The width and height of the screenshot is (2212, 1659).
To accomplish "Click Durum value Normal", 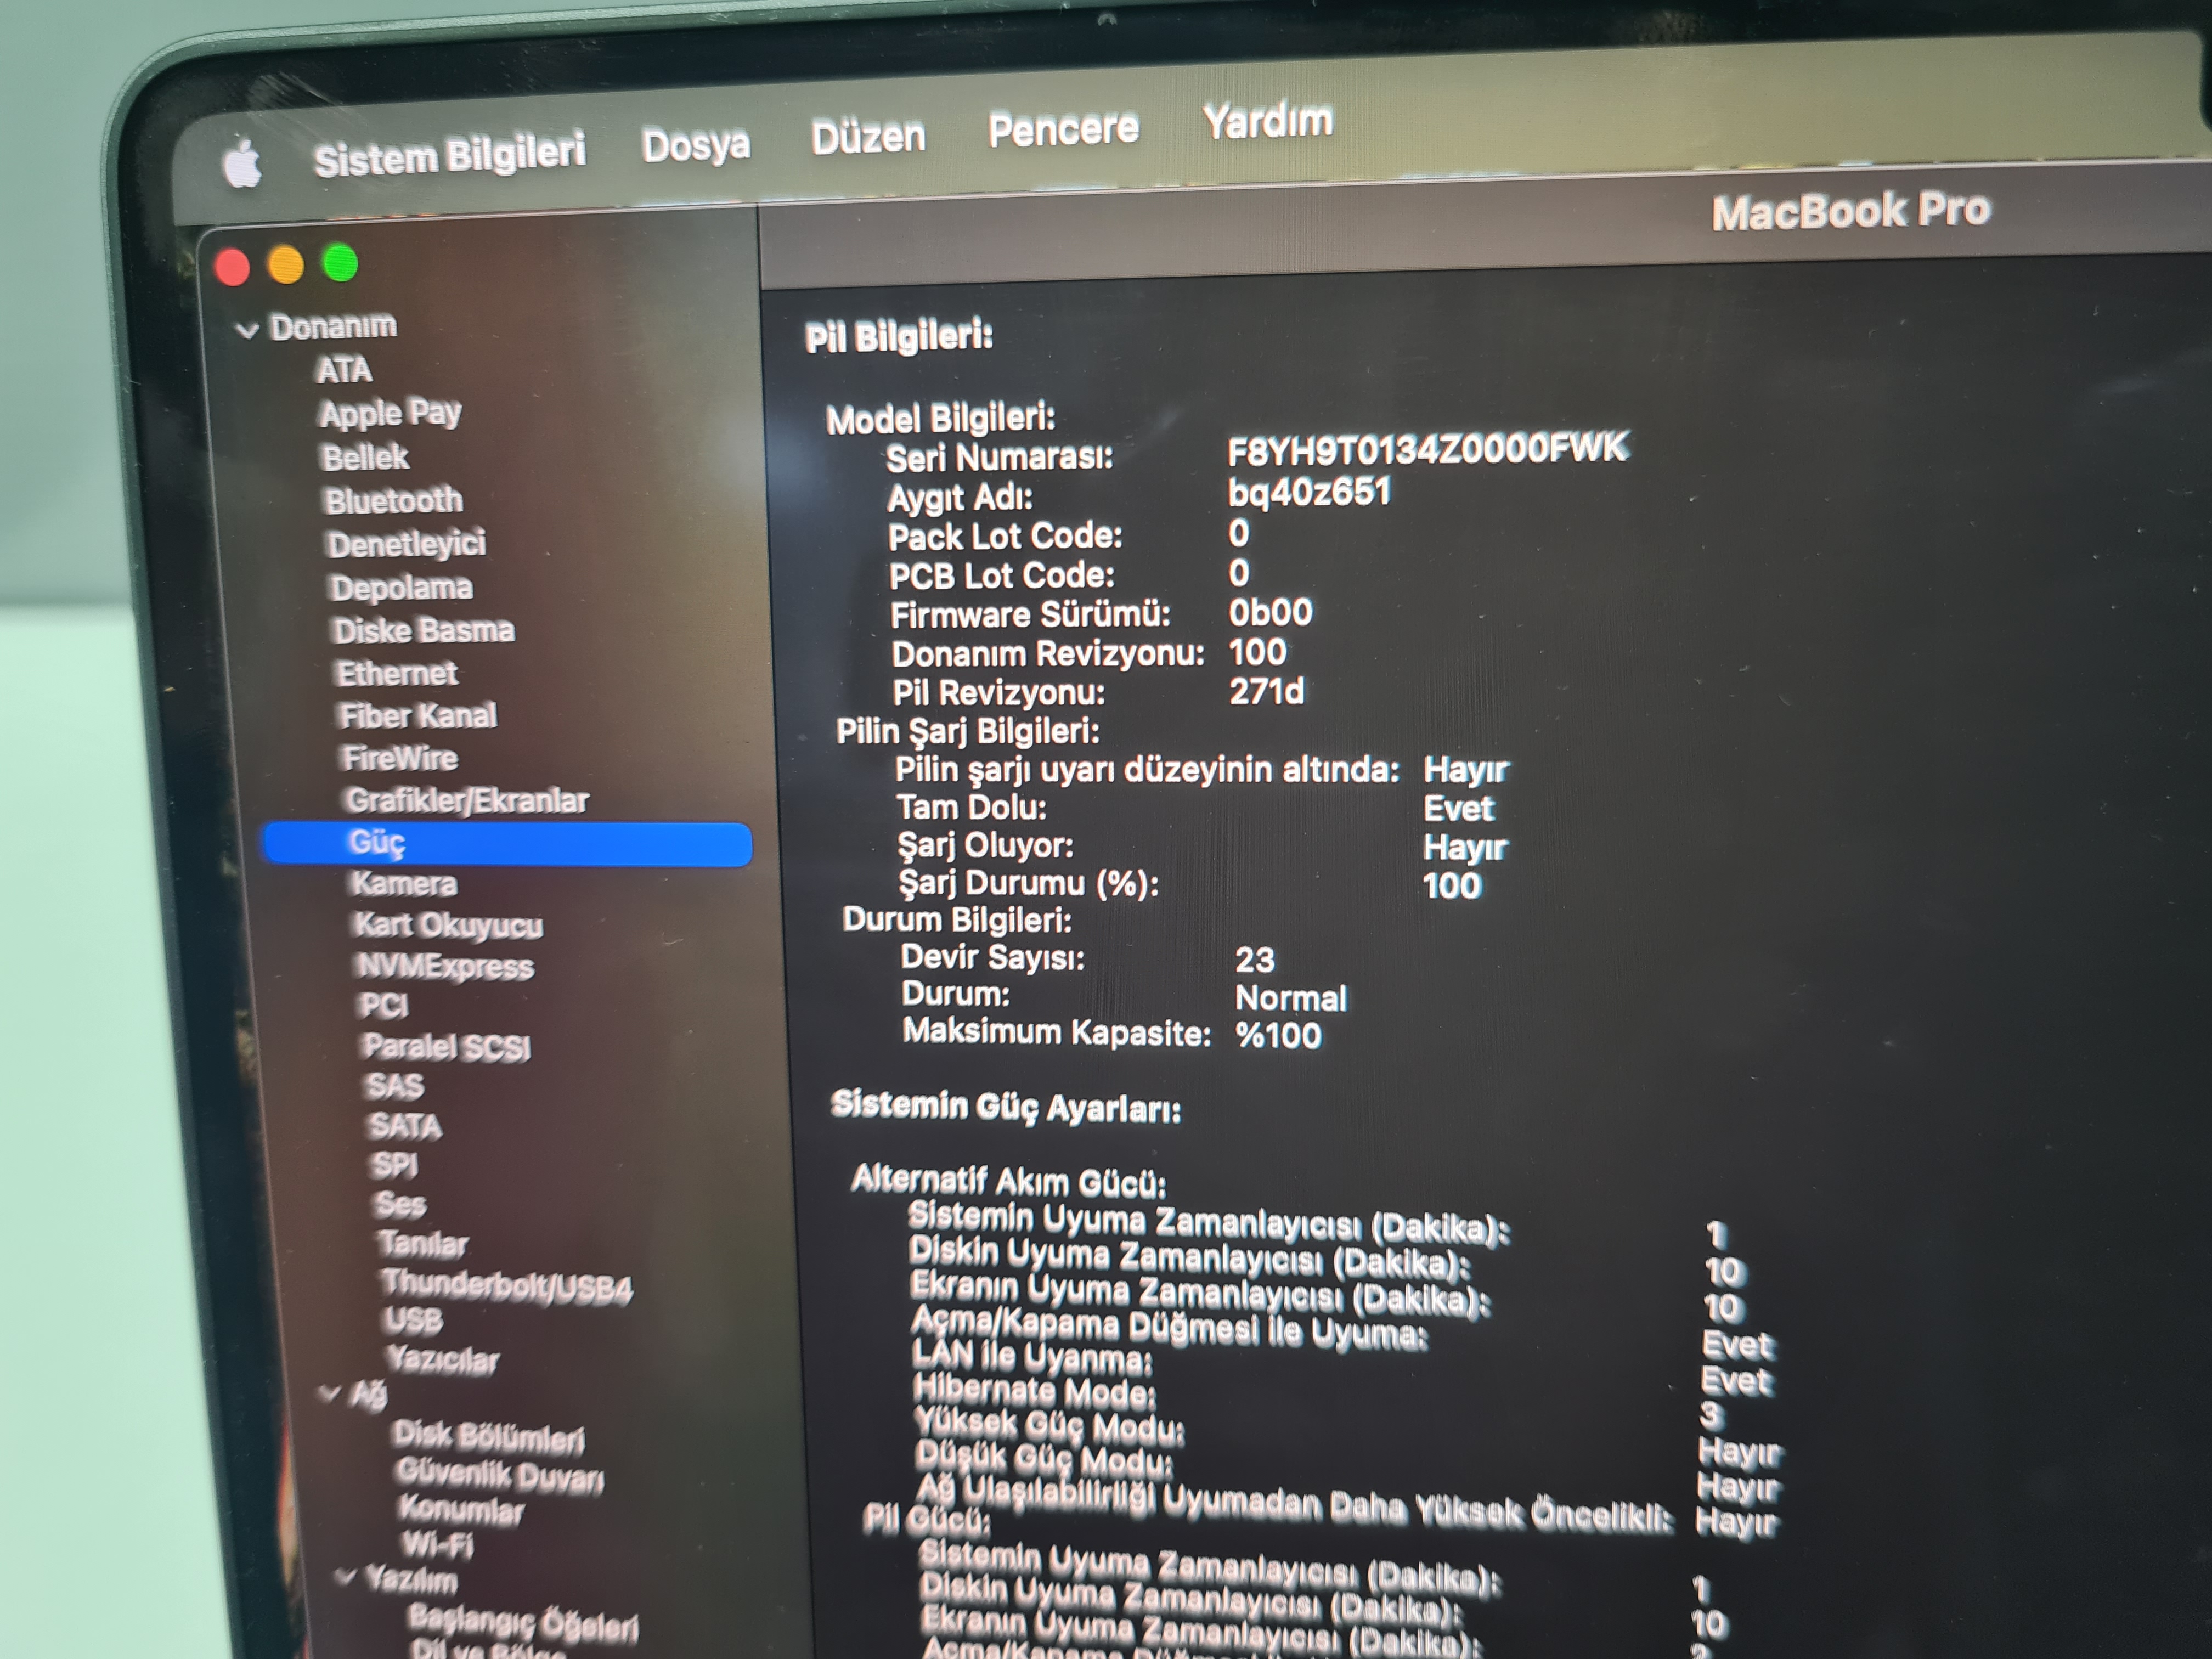I will (1291, 998).
